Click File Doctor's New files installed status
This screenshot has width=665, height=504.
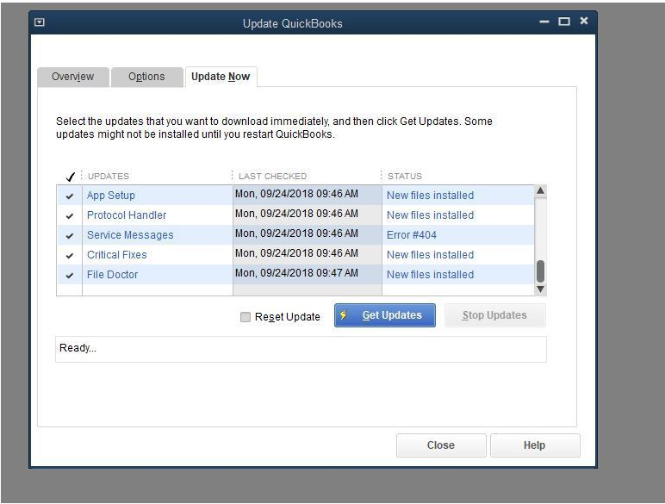(430, 275)
